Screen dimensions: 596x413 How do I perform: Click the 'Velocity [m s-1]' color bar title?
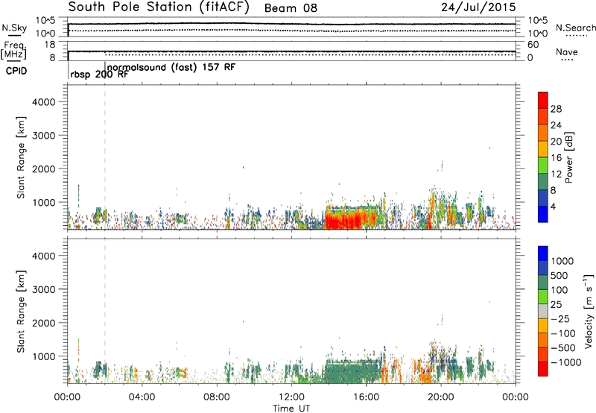[589, 311]
